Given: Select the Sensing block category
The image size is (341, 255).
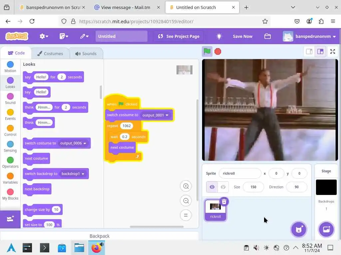Looking at the screenshot, I should pos(10,146).
